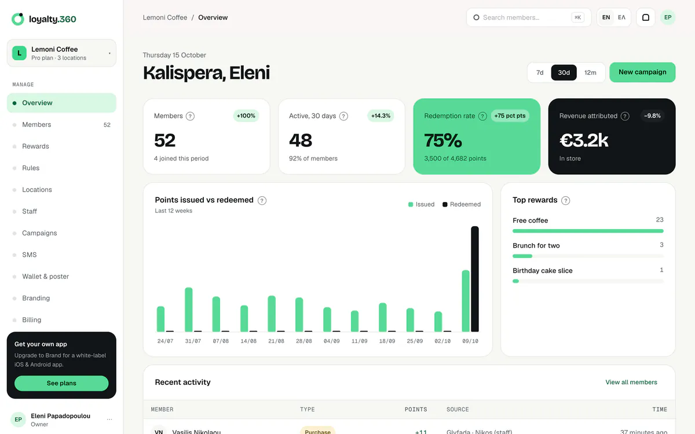Click the Active, 30 days help icon

[343, 116]
